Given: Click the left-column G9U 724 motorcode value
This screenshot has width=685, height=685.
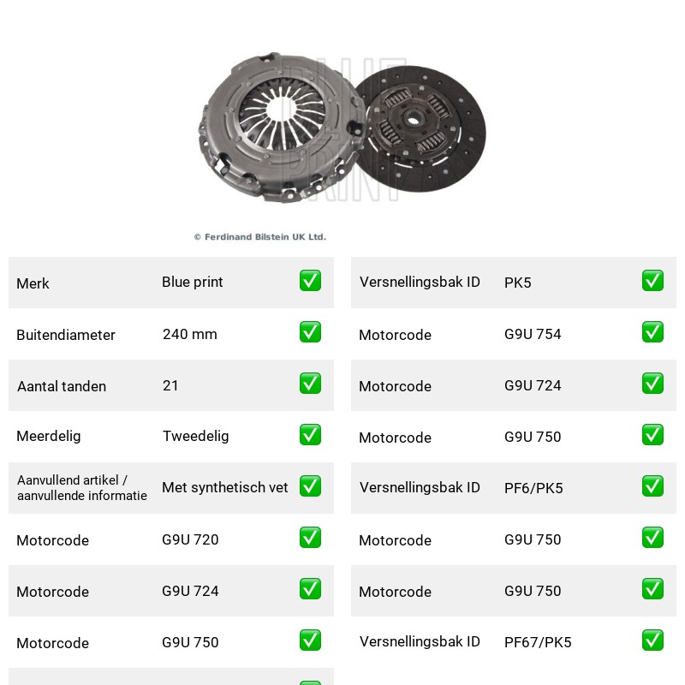Looking at the screenshot, I should click(190, 591).
